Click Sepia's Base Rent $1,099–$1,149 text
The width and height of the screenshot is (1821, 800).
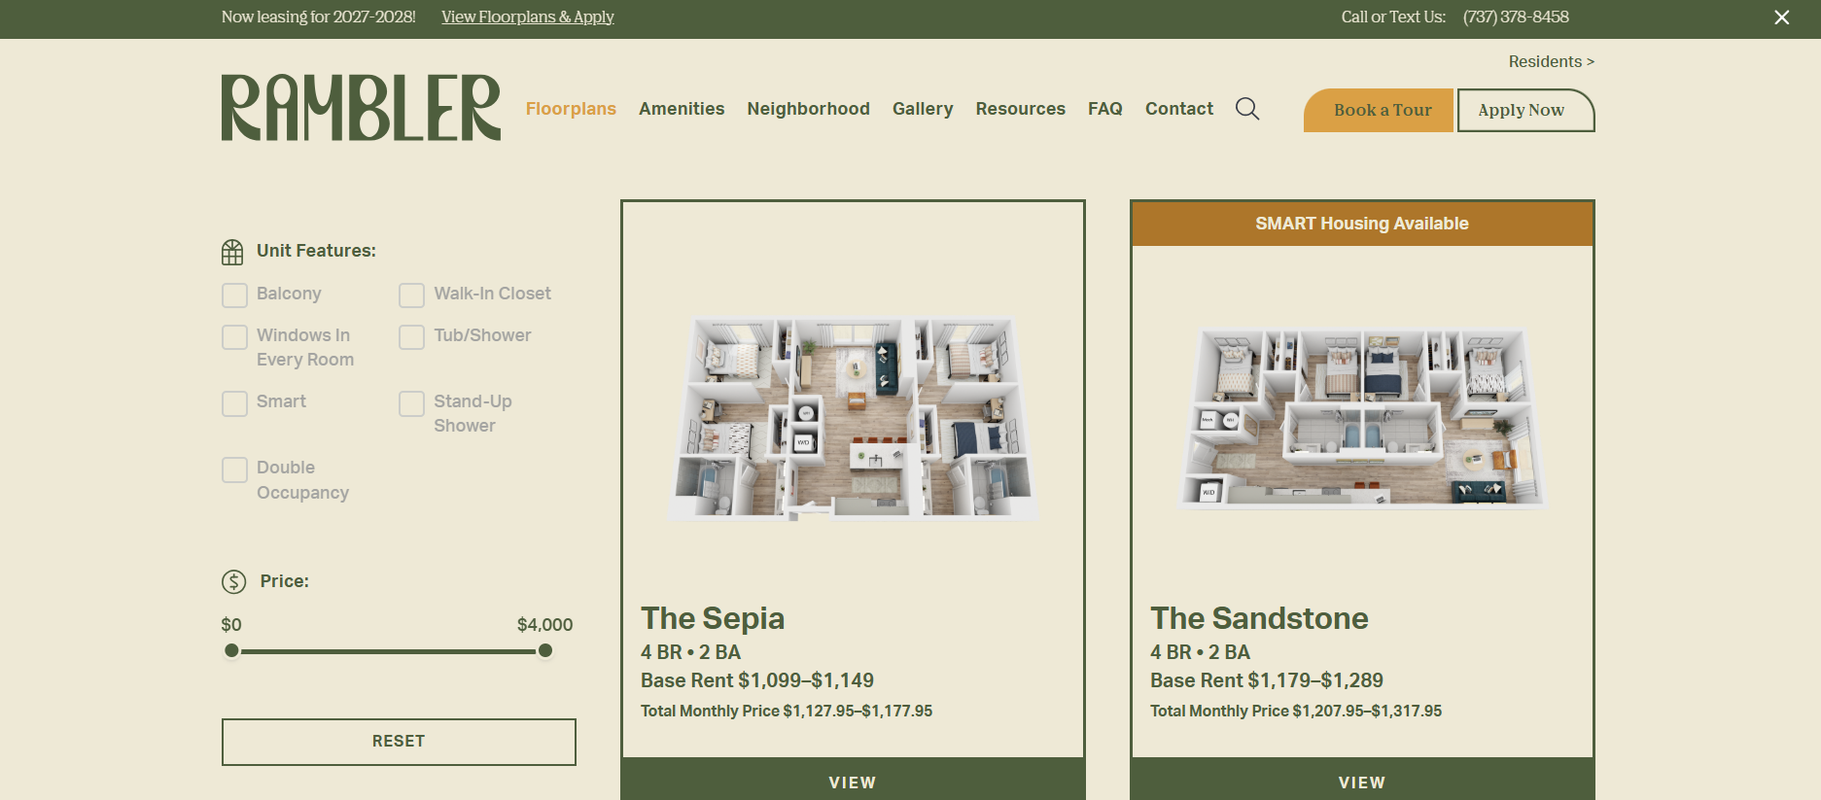click(x=756, y=680)
